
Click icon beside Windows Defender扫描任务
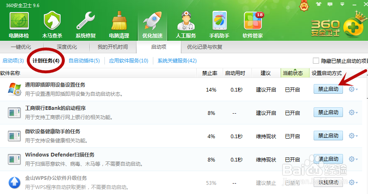click(14, 159)
